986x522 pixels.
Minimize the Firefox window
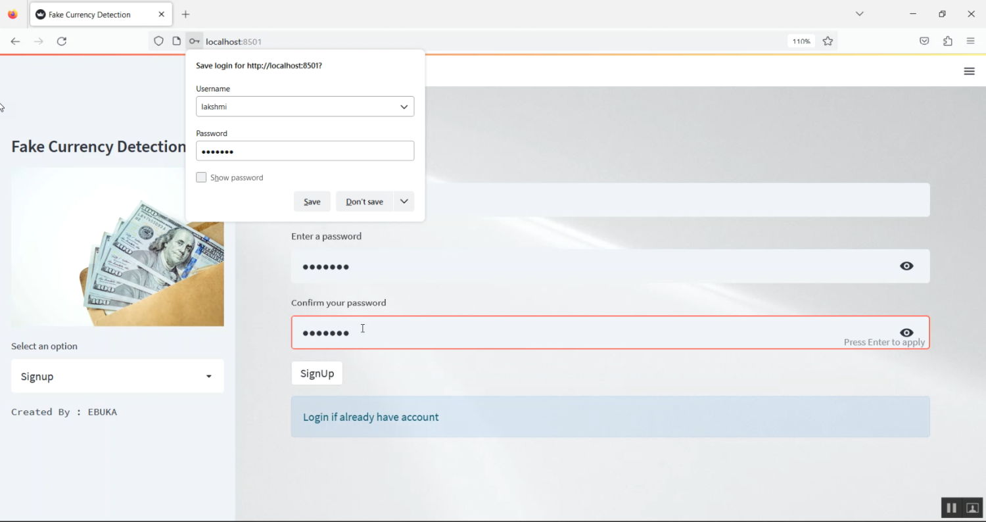click(913, 14)
